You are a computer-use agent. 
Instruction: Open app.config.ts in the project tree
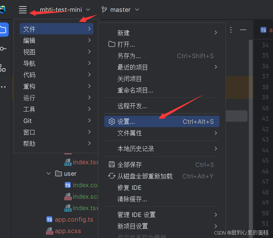coord(74,219)
